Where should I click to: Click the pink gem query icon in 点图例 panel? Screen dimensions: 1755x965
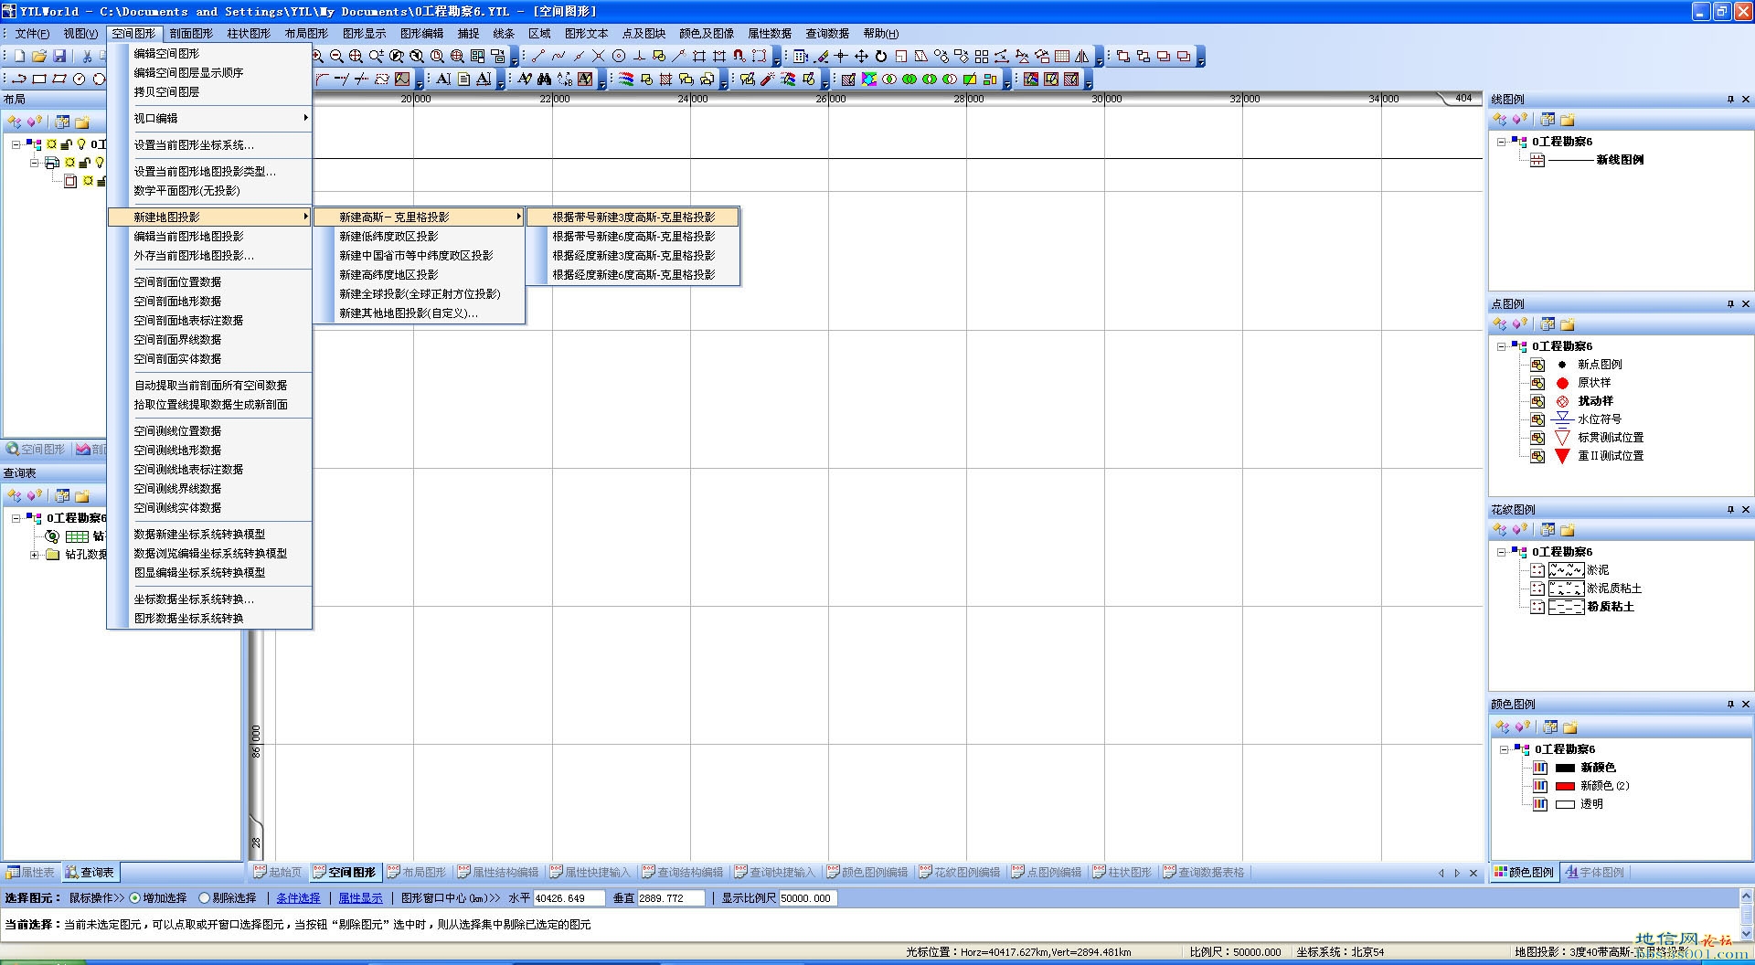[1519, 324]
